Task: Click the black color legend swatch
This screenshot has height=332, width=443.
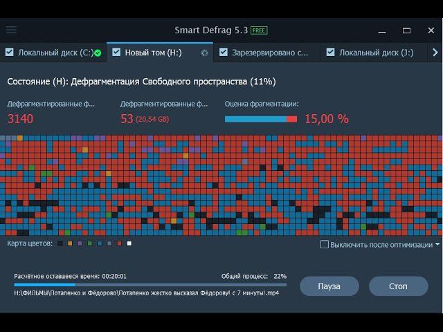Action: tap(60, 243)
